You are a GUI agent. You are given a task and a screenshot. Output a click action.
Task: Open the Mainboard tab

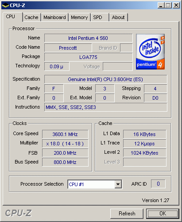click(x=54, y=17)
